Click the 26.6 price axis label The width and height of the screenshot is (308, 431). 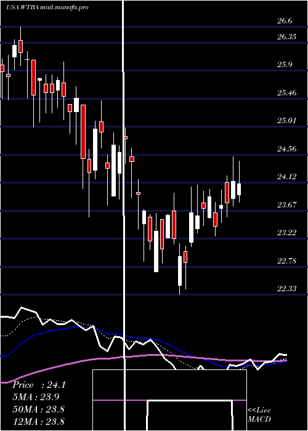(x=285, y=21)
